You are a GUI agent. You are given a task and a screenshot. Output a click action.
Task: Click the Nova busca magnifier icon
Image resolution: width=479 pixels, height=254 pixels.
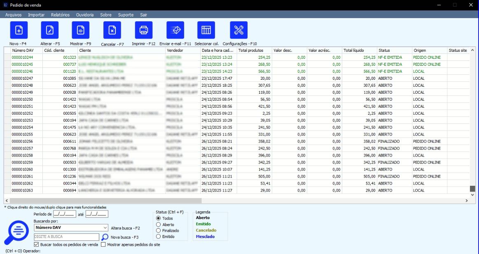point(105,237)
